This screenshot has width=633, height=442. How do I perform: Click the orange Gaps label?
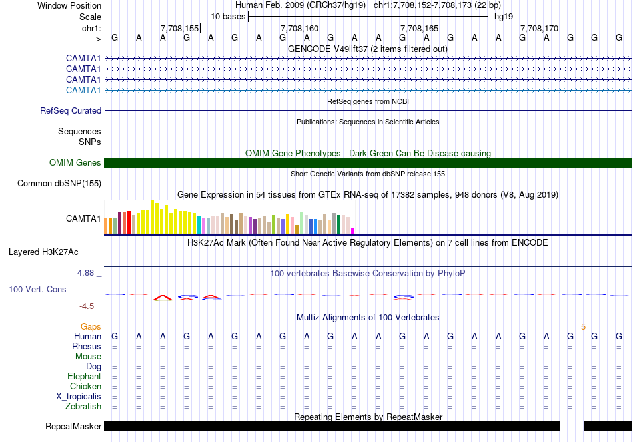tap(91, 327)
